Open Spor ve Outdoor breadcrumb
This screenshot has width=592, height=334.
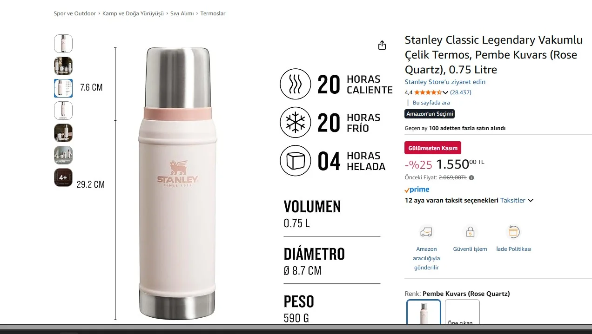pyautogui.click(x=75, y=13)
